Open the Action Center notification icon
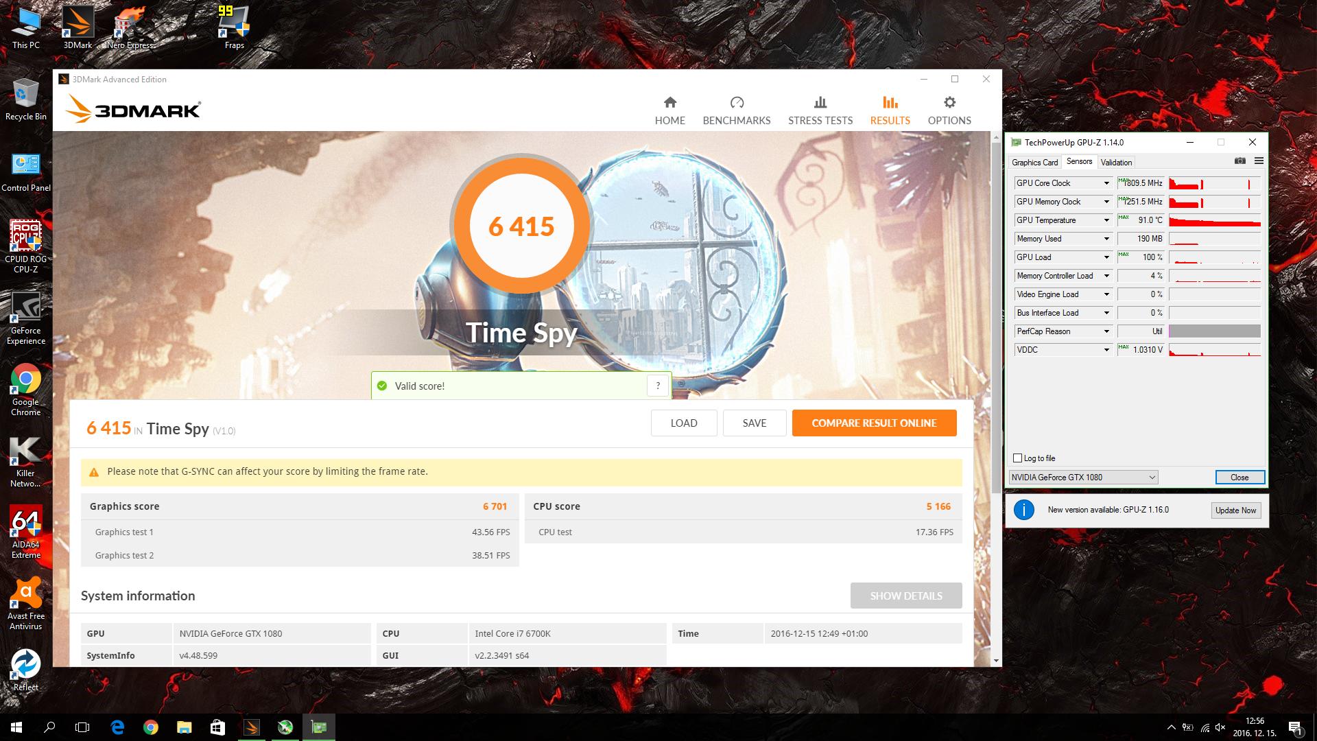The width and height of the screenshot is (1317, 741). coord(1295,727)
